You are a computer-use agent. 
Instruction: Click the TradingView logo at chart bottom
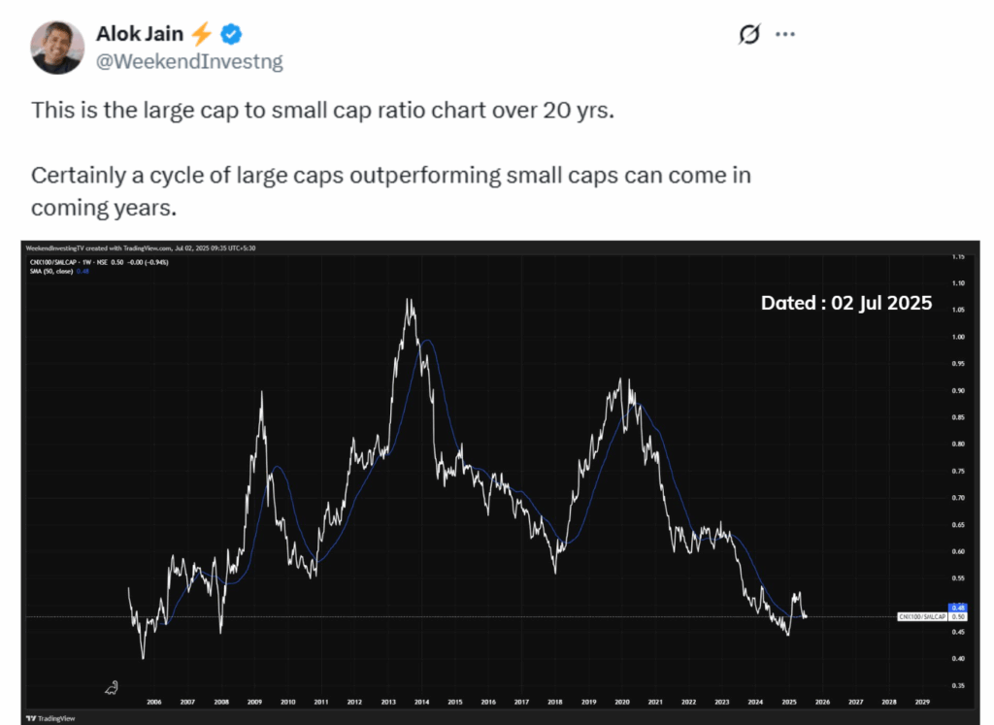(x=50, y=718)
